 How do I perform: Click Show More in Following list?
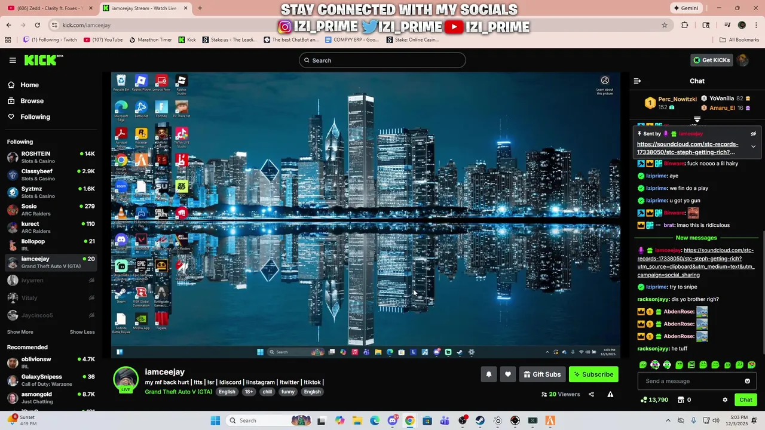(20, 332)
